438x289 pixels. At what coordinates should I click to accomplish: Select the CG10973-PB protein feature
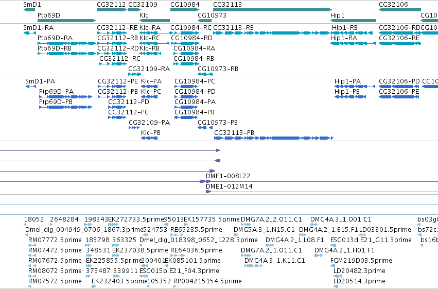[x=205, y=128]
